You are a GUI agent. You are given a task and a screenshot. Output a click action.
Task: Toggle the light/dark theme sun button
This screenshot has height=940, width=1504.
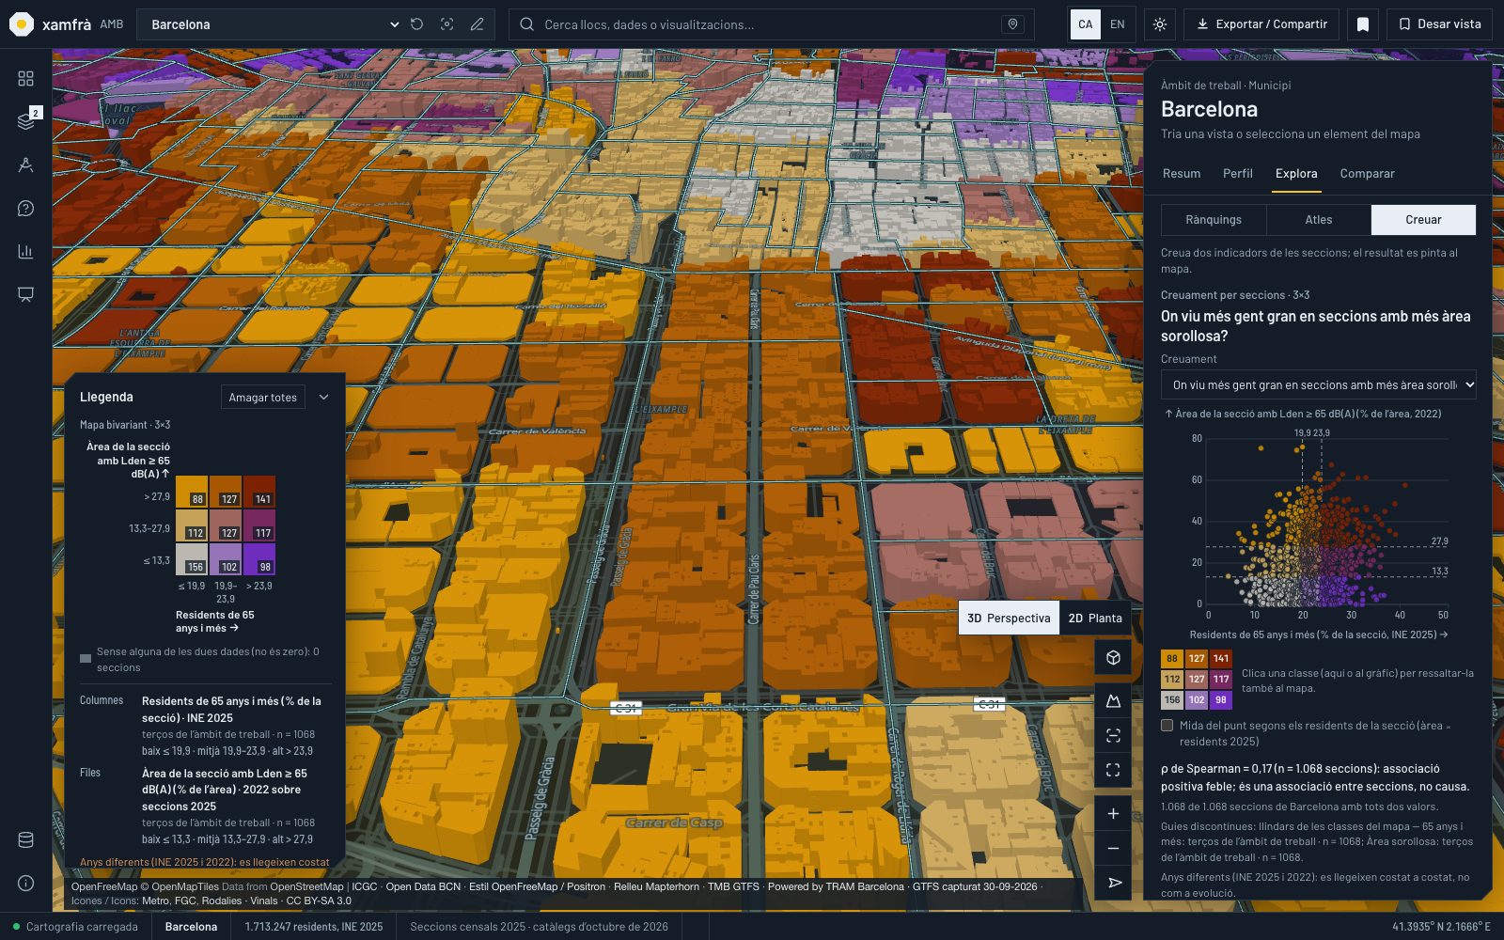(x=1160, y=24)
